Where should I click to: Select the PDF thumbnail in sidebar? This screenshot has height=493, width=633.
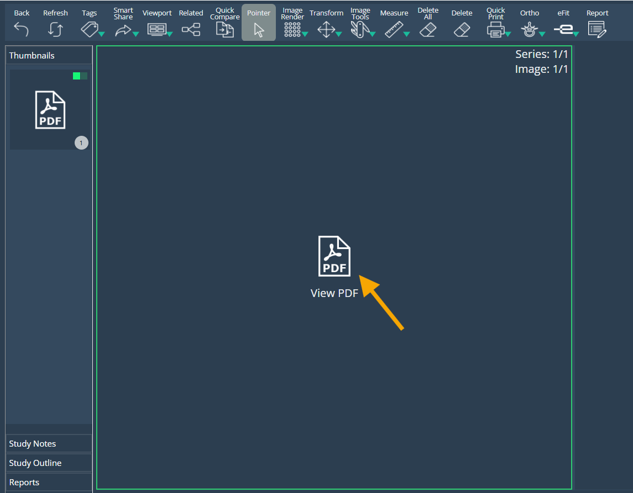50,110
